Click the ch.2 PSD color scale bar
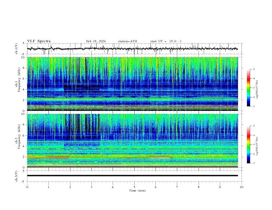 [248, 144]
